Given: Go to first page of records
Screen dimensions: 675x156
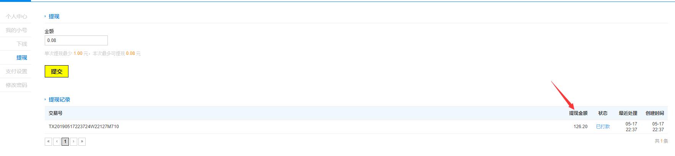Looking at the screenshot, I should [x=48, y=142].
